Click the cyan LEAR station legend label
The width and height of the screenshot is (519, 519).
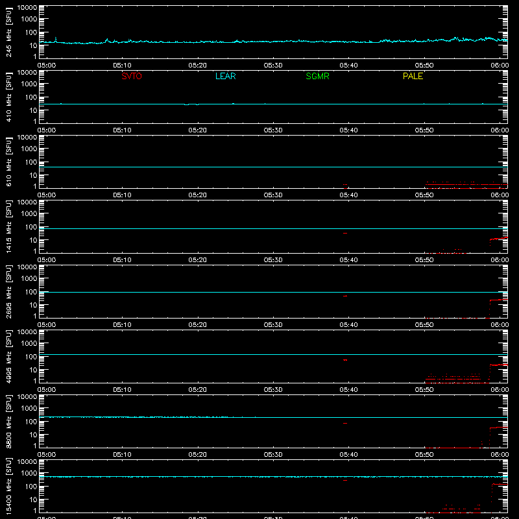click(225, 76)
